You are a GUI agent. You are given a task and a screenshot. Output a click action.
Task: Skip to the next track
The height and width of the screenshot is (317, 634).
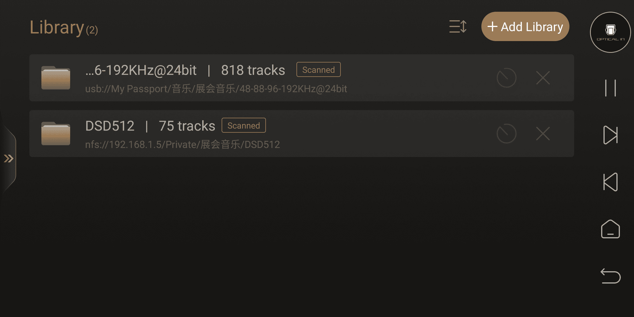point(610,135)
